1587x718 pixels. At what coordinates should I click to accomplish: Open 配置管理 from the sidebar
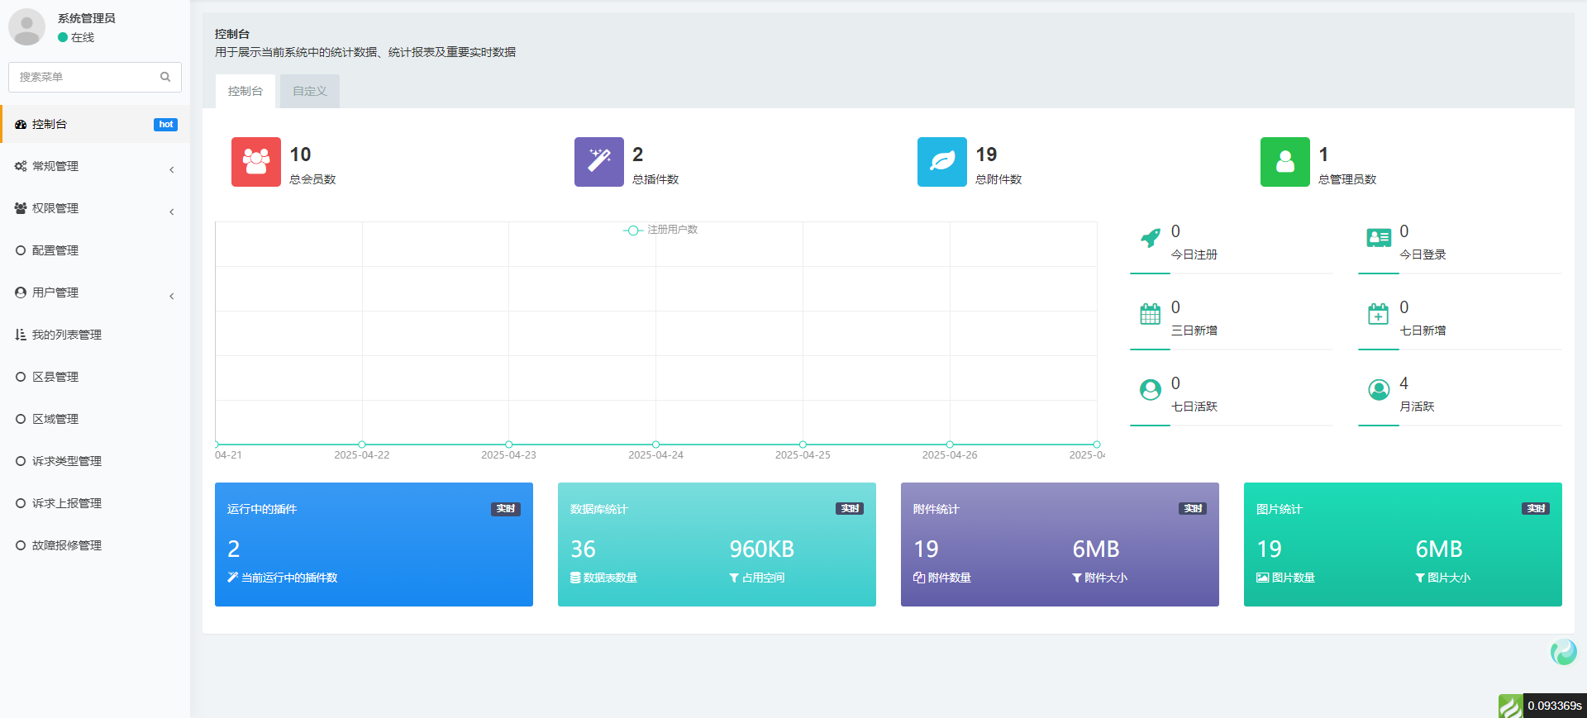55,250
